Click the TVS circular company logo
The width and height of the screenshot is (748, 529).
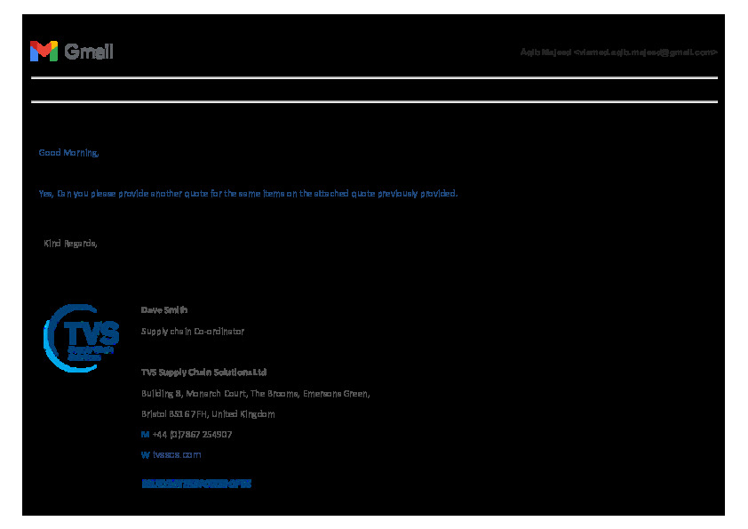coord(82,338)
